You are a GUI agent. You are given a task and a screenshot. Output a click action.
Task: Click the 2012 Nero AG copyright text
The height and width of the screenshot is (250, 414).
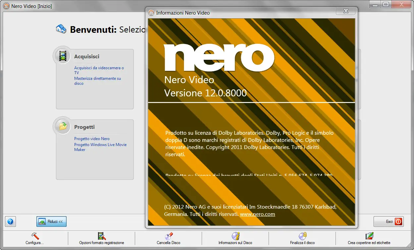click(x=250, y=211)
